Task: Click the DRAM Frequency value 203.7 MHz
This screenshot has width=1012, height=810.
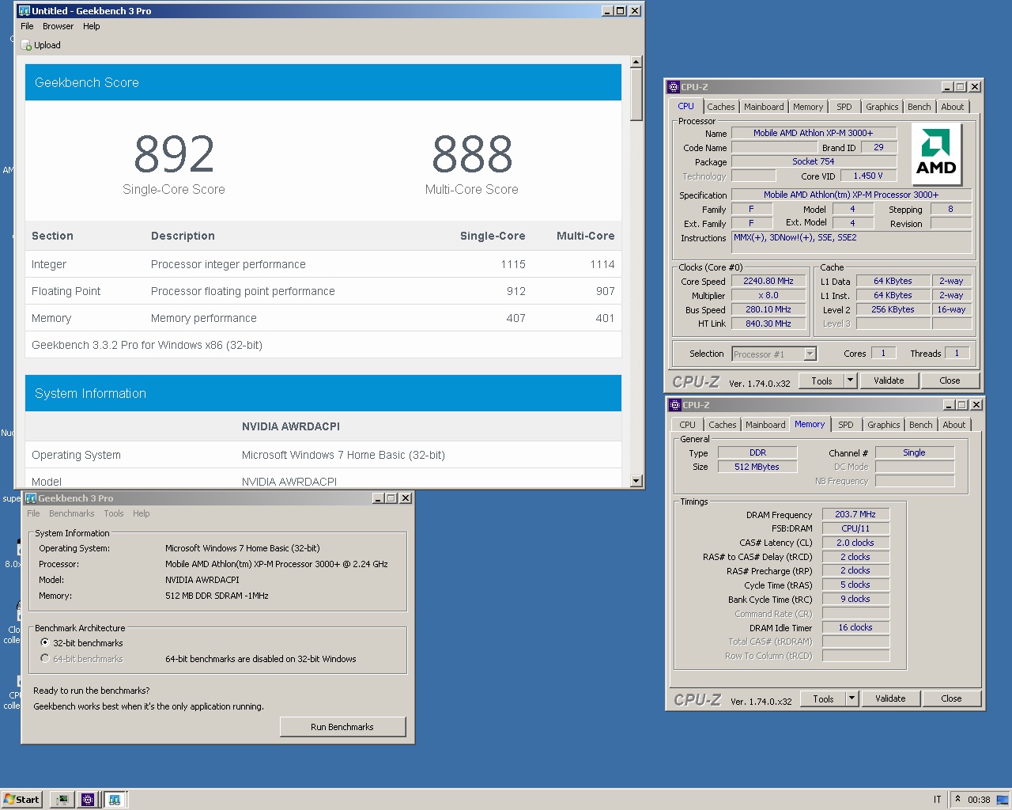Action: [x=855, y=514]
